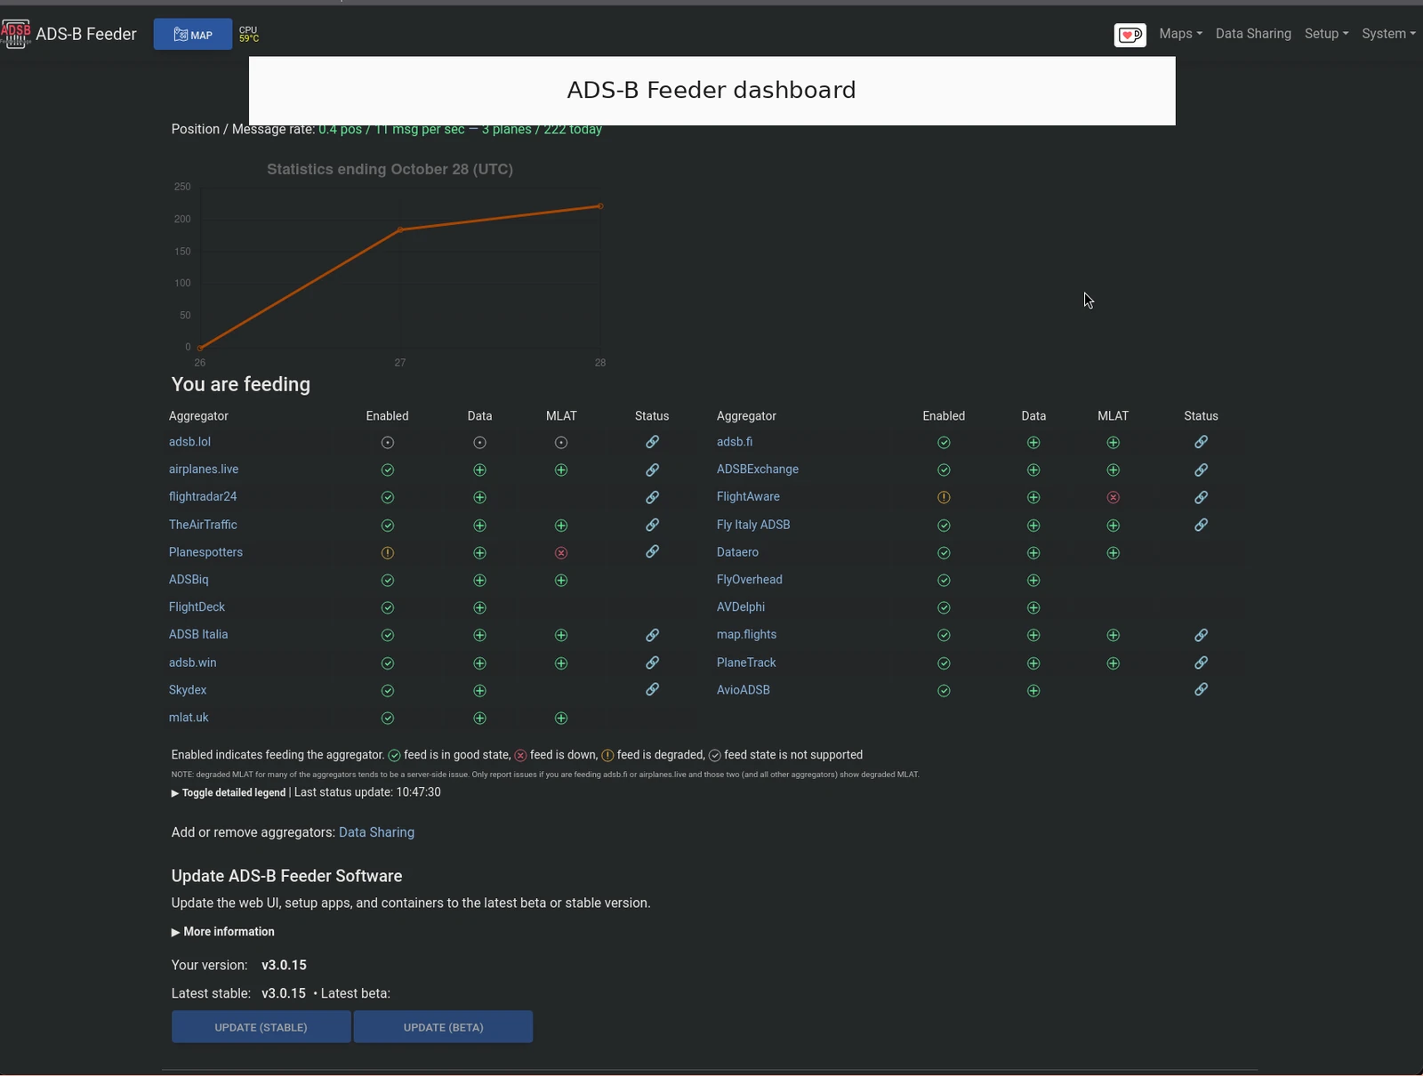The height and width of the screenshot is (1076, 1423).
Task: Click UPDATE (STABLE) button
Action: coord(261,1027)
